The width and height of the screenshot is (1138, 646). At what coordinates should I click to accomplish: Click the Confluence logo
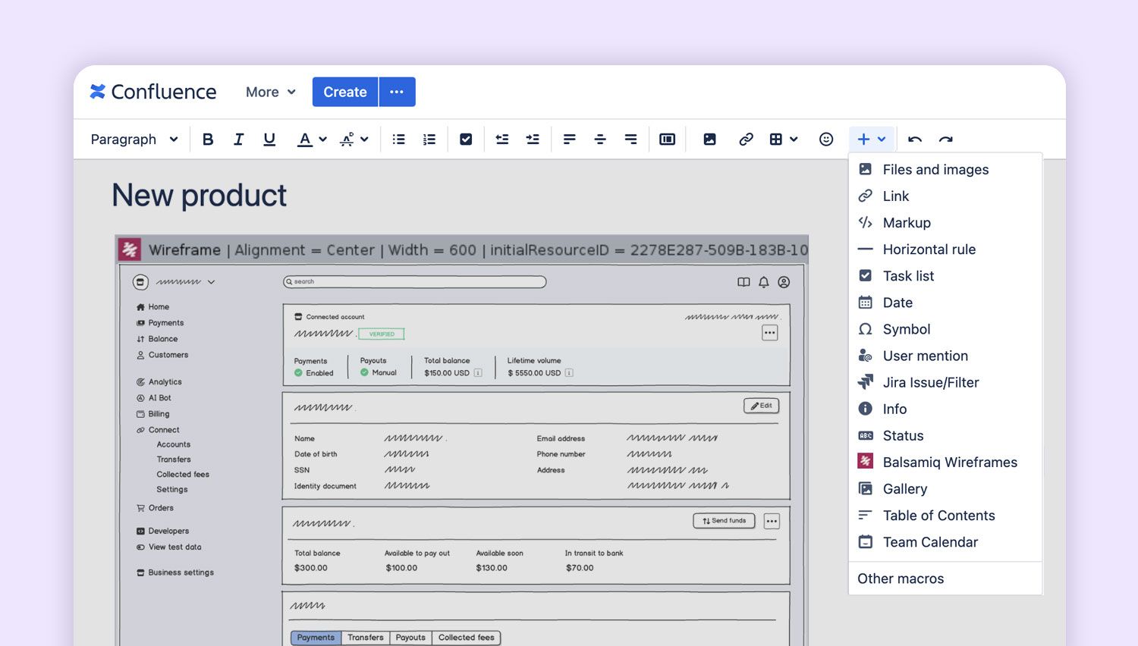pos(153,92)
